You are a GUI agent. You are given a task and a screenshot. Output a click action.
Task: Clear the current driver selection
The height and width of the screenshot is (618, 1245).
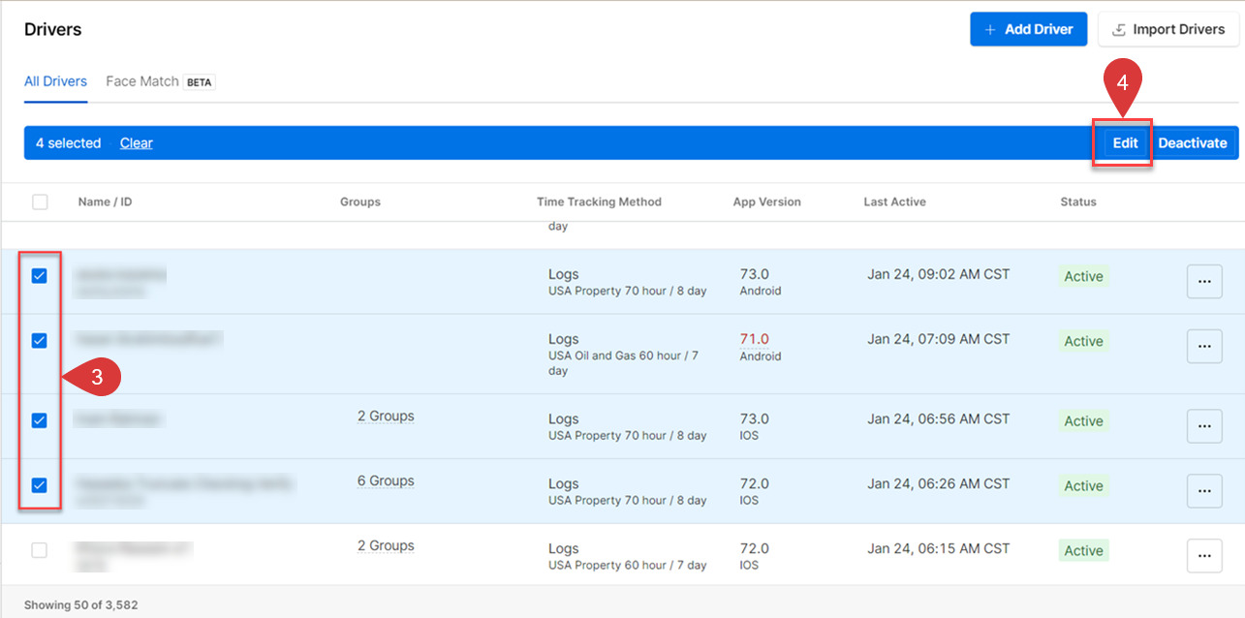(x=137, y=143)
